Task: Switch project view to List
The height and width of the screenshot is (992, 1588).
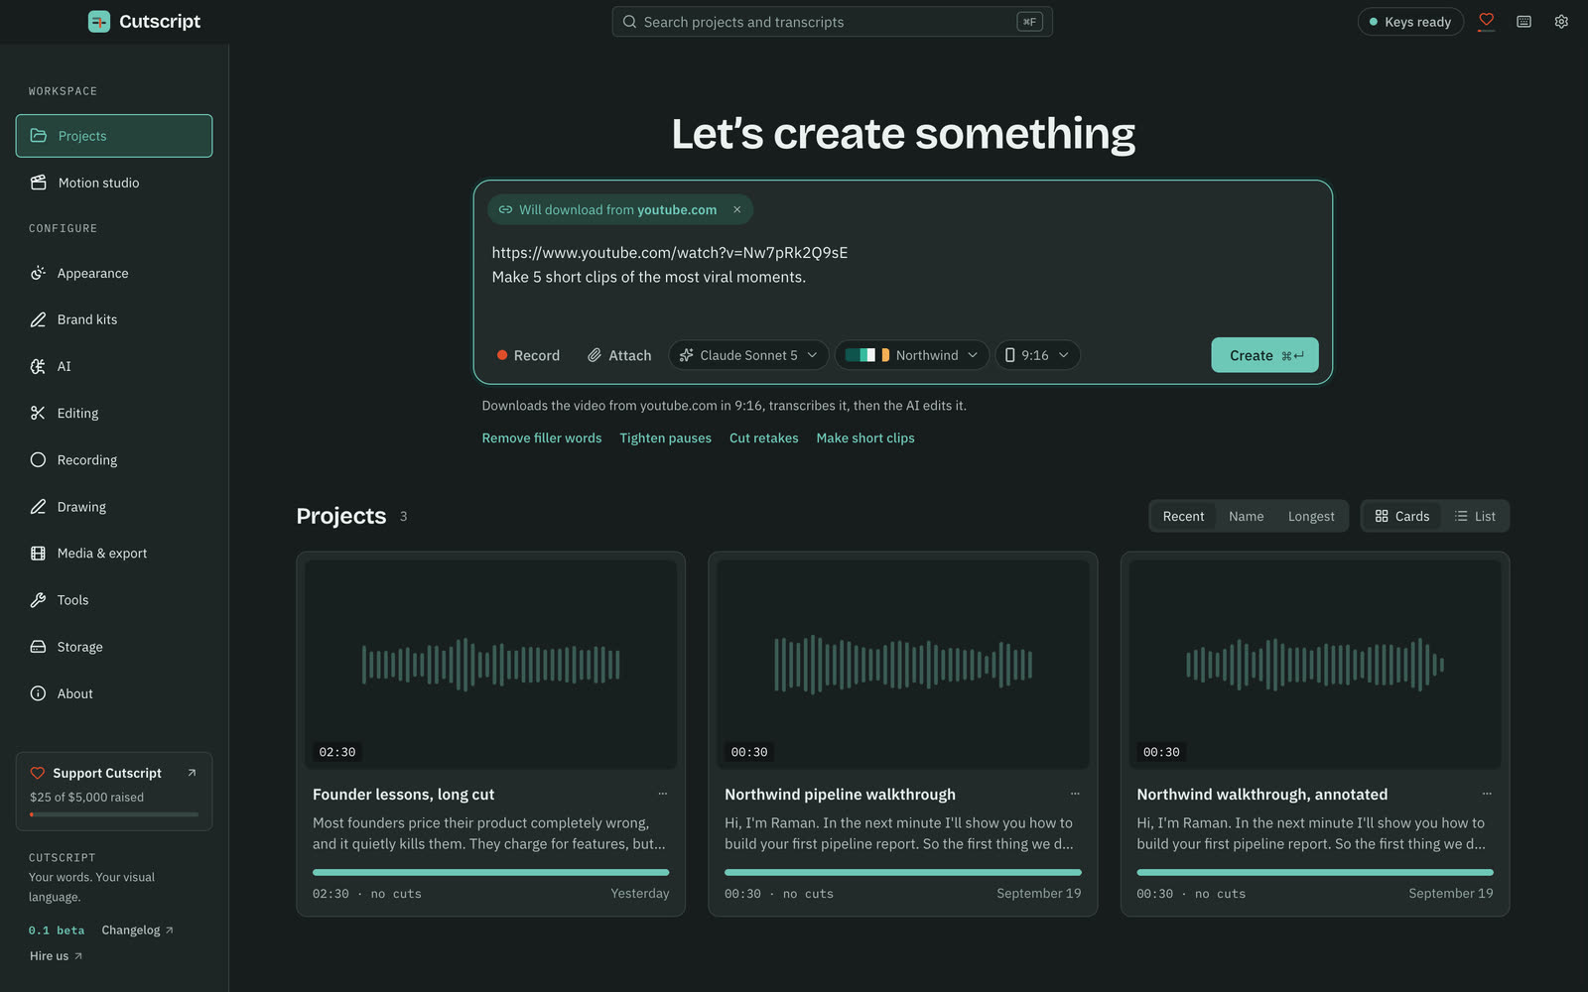Action: tap(1475, 516)
